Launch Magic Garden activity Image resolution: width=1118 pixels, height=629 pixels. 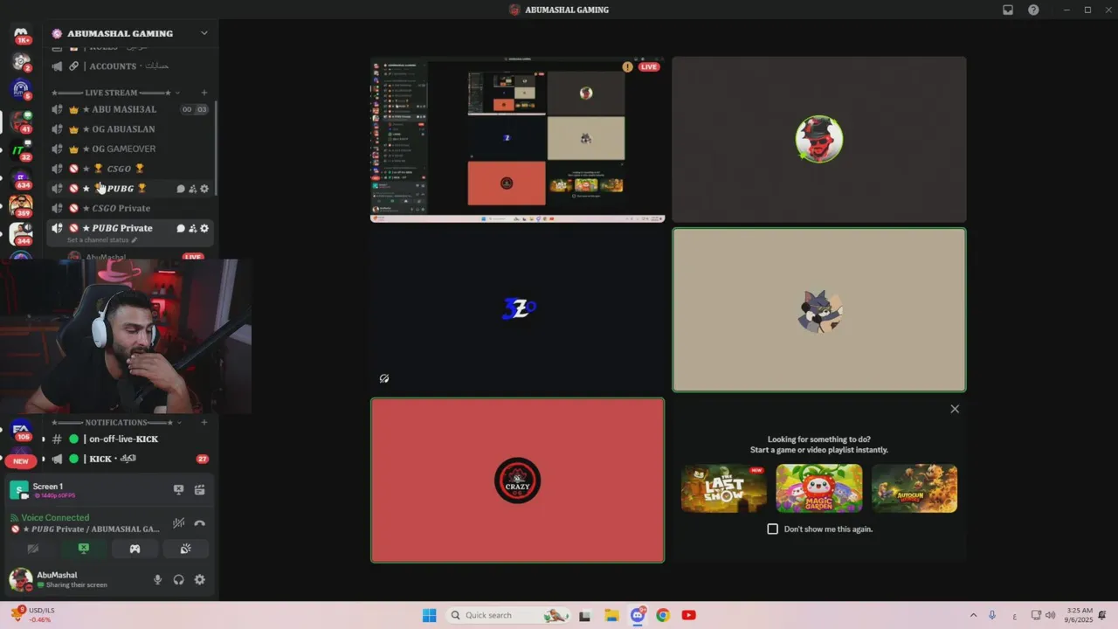click(819, 488)
